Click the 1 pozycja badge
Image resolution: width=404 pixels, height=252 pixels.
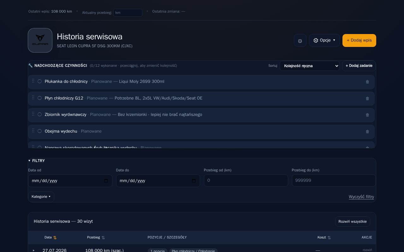tap(157, 251)
